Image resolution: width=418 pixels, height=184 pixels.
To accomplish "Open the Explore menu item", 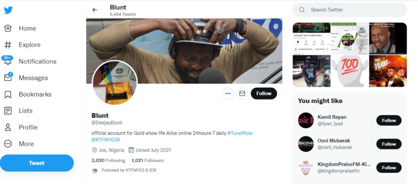I will 29,45.
